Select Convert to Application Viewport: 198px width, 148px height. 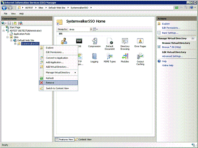point(59,58)
